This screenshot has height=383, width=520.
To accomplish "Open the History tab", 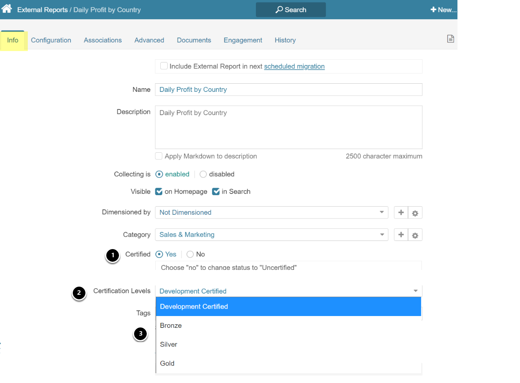I will tap(285, 40).
